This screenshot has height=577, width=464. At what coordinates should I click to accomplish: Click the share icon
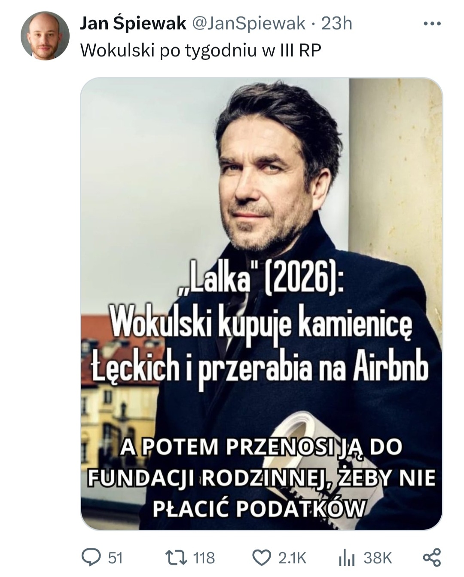(x=432, y=557)
